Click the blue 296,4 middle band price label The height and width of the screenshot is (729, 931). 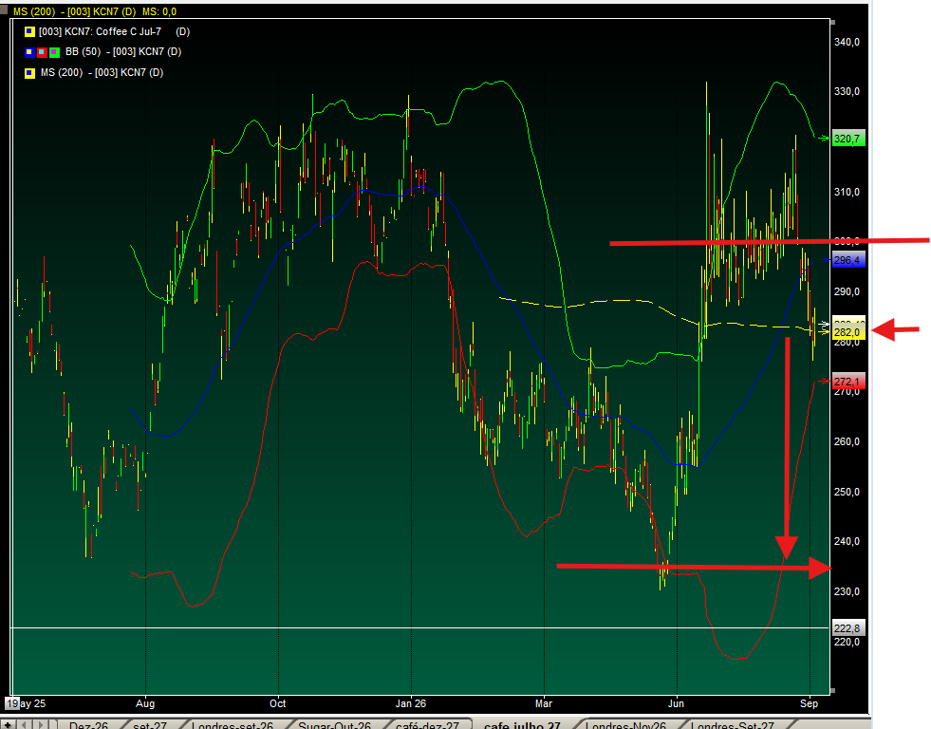(848, 260)
